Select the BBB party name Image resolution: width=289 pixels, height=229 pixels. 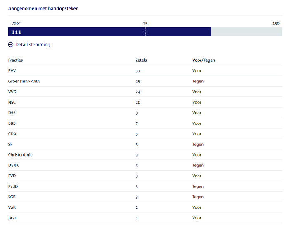pos(12,123)
